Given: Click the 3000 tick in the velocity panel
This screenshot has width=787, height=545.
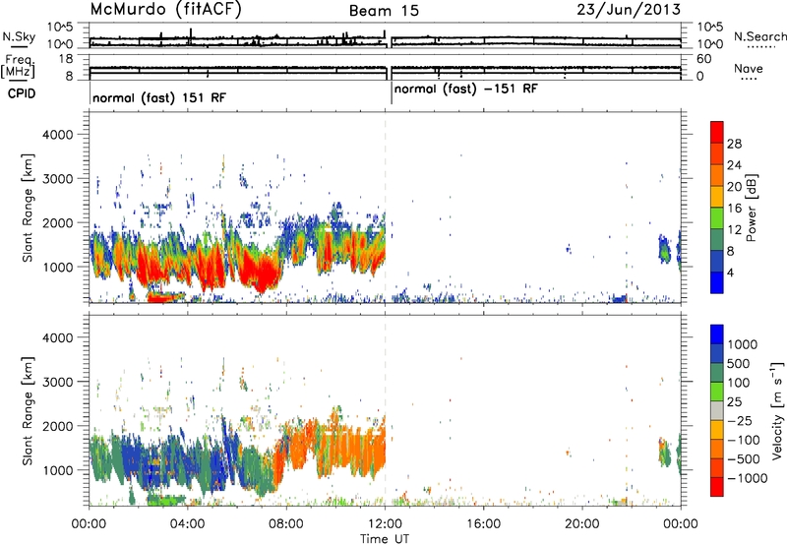Looking at the screenshot, I should pyautogui.click(x=57, y=382).
